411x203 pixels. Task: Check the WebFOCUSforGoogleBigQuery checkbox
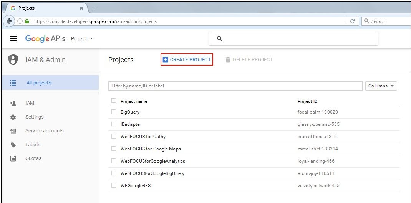point(113,173)
